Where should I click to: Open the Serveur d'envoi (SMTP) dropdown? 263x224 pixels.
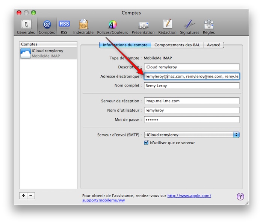192,135
